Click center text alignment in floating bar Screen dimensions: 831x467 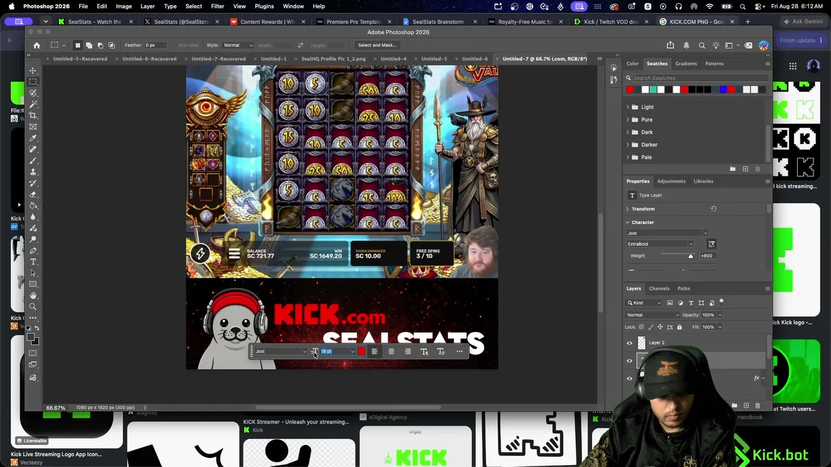tap(391, 352)
